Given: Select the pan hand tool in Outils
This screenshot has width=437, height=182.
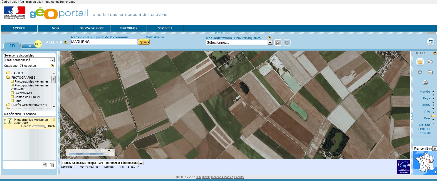Looking at the screenshot, I should click(x=420, y=62).
